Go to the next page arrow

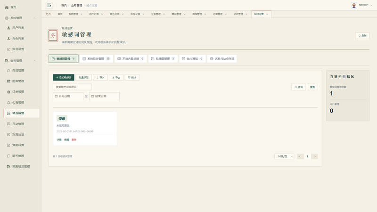click(314, 156)
